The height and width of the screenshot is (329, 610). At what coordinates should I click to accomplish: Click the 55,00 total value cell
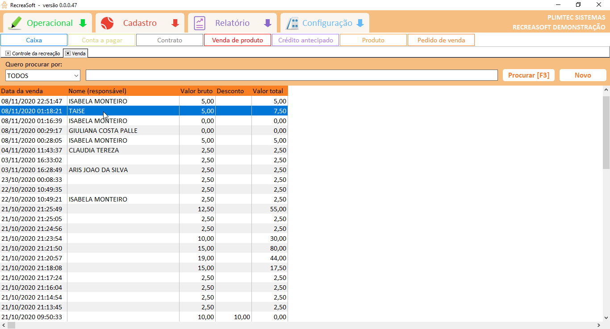pyautogui.click(x=270, y=209)
